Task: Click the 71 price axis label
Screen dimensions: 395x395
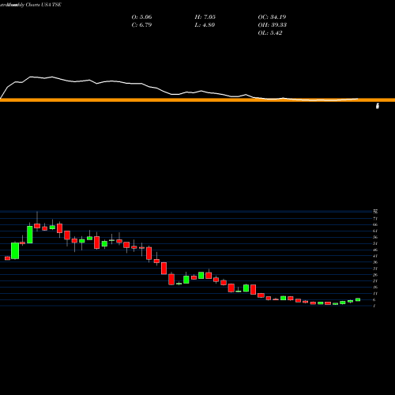Action: (375, 219)
